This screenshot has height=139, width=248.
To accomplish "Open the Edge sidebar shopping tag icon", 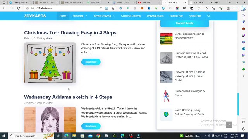I will [243, 22].
